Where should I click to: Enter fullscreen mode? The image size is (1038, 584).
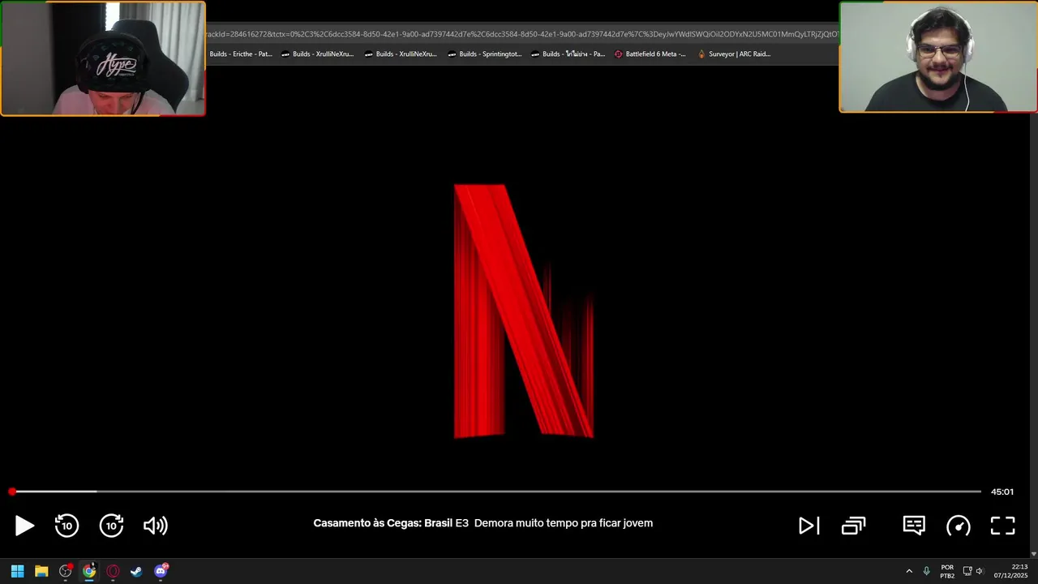click(1003, 526)
